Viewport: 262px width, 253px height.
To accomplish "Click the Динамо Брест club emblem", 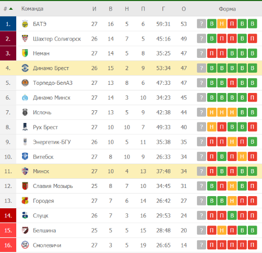I will pos(25,68).
